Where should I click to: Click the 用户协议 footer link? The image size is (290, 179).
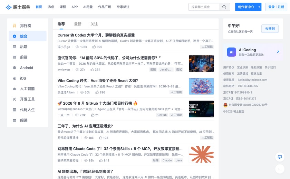[229, 67]
